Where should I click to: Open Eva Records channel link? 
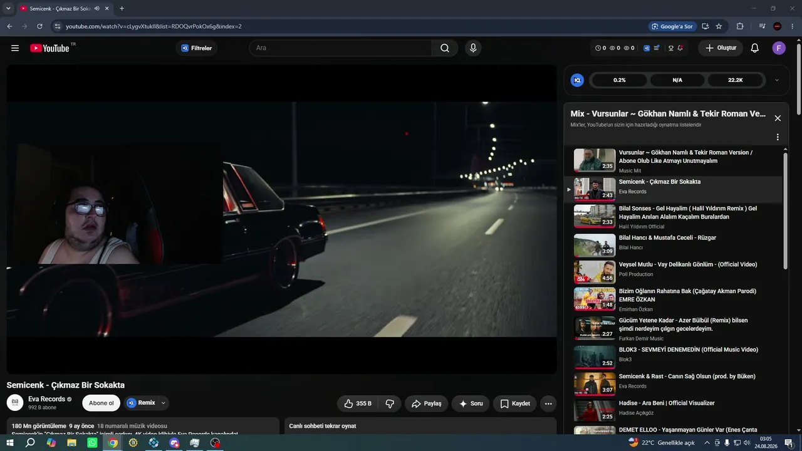46,399
